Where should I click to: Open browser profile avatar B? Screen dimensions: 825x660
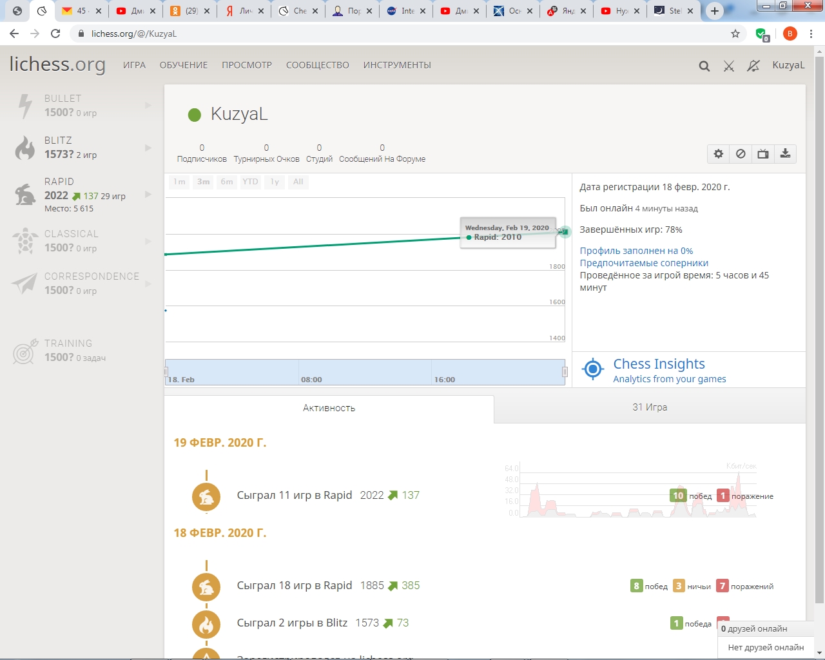pyautogui.click(x=790, y=34)
